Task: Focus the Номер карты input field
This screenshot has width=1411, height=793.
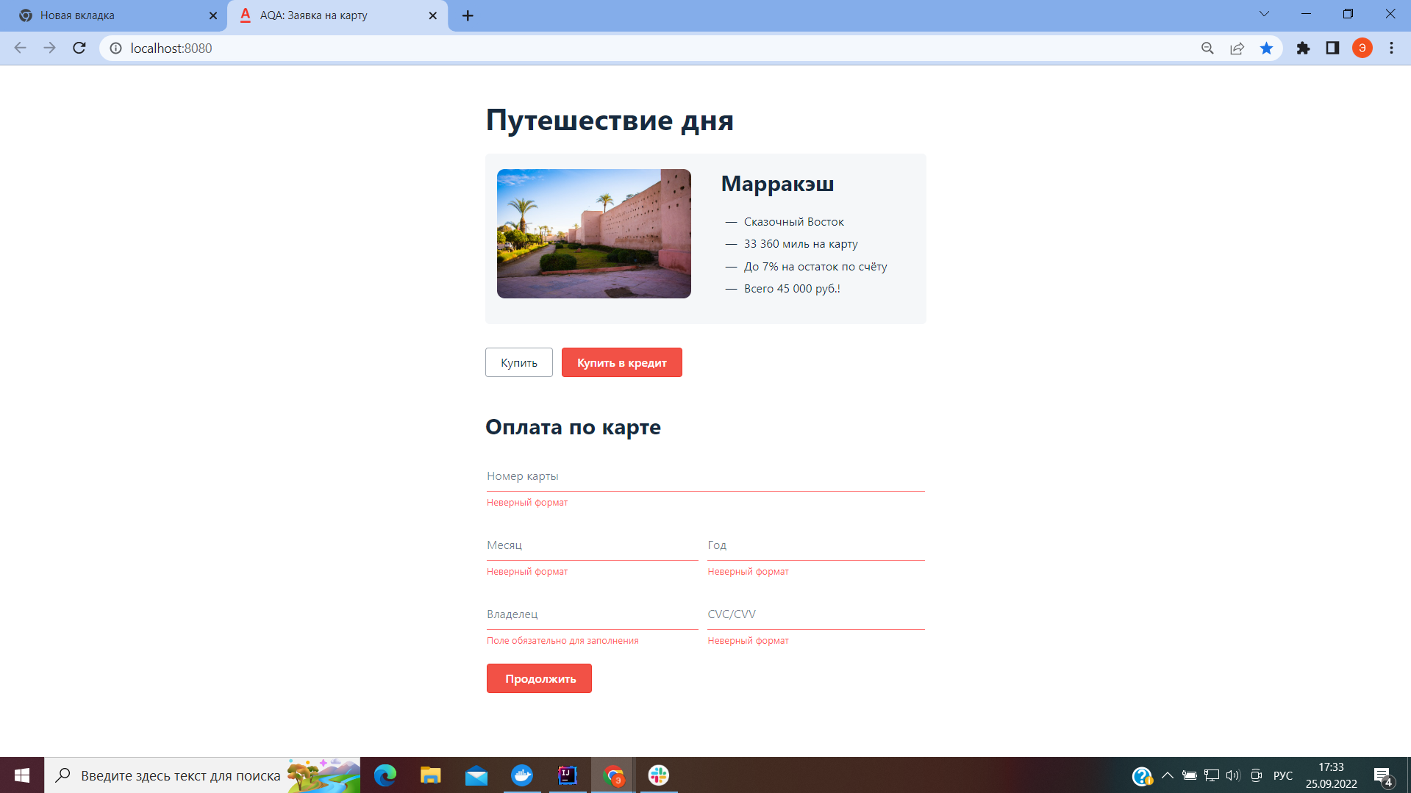Action: tap(705, 478)
